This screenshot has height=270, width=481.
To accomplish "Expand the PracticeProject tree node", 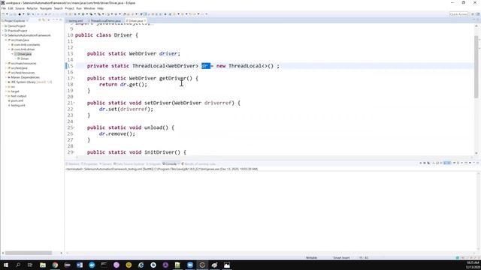I will (x=3, y=31).
